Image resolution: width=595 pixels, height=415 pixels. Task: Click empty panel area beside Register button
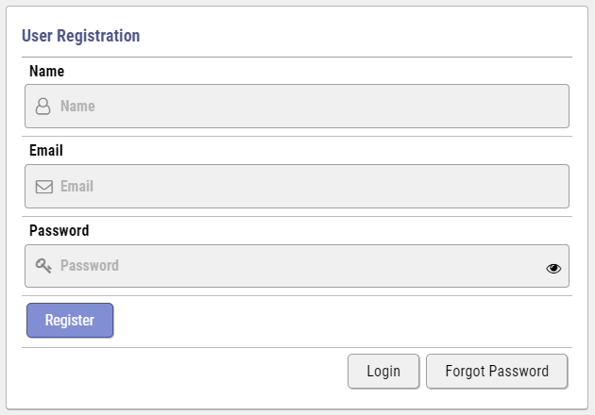point(342,321)
